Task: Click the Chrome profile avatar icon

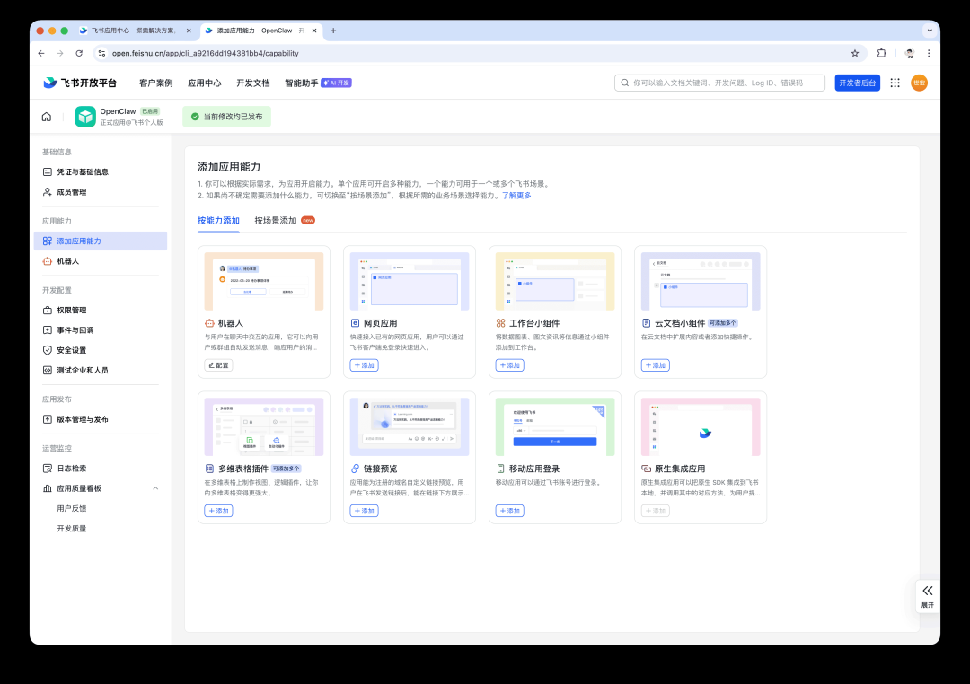Action: pyautogui.click(x=909, y=53)
